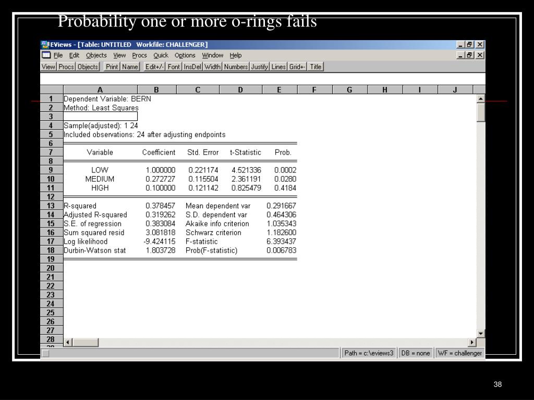Viewport: 534px width, 400px height.
Task: Click the table window icon beside File menu
Action: tap(46, 55)
